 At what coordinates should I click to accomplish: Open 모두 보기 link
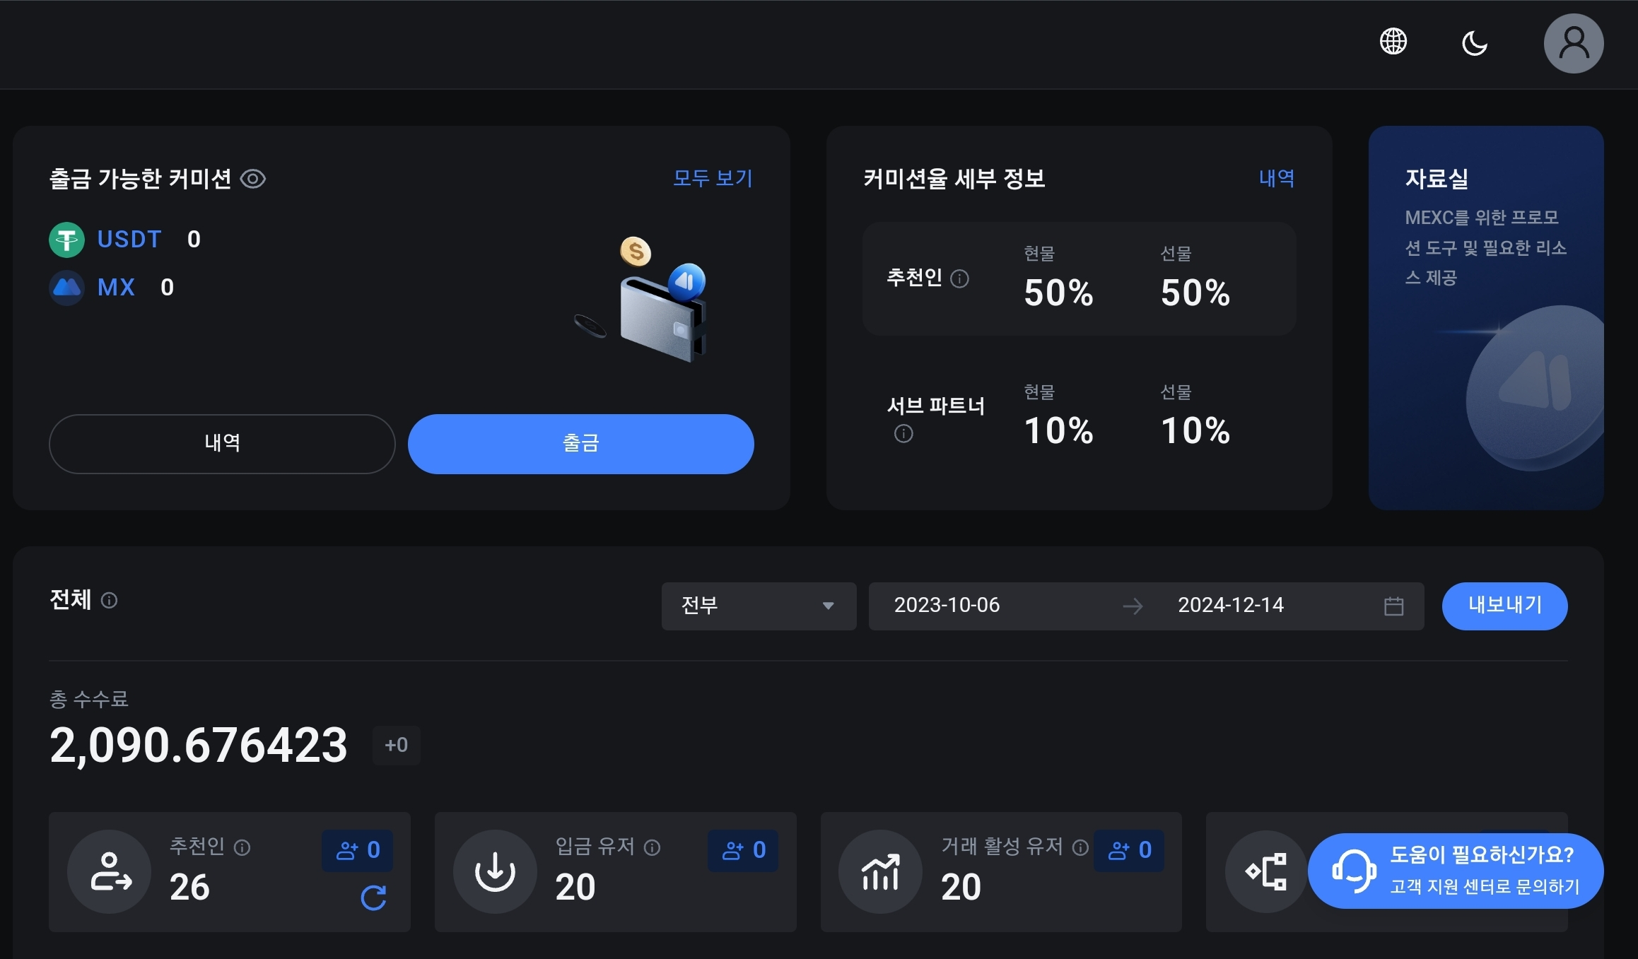click(713, 178)
